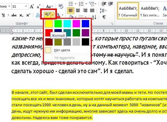Screen dimensions: 167x122
Task: Click the Shrink Font button
Action: click(x=38, y=6)
